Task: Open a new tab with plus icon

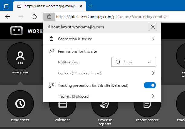Action: point(91,6)
